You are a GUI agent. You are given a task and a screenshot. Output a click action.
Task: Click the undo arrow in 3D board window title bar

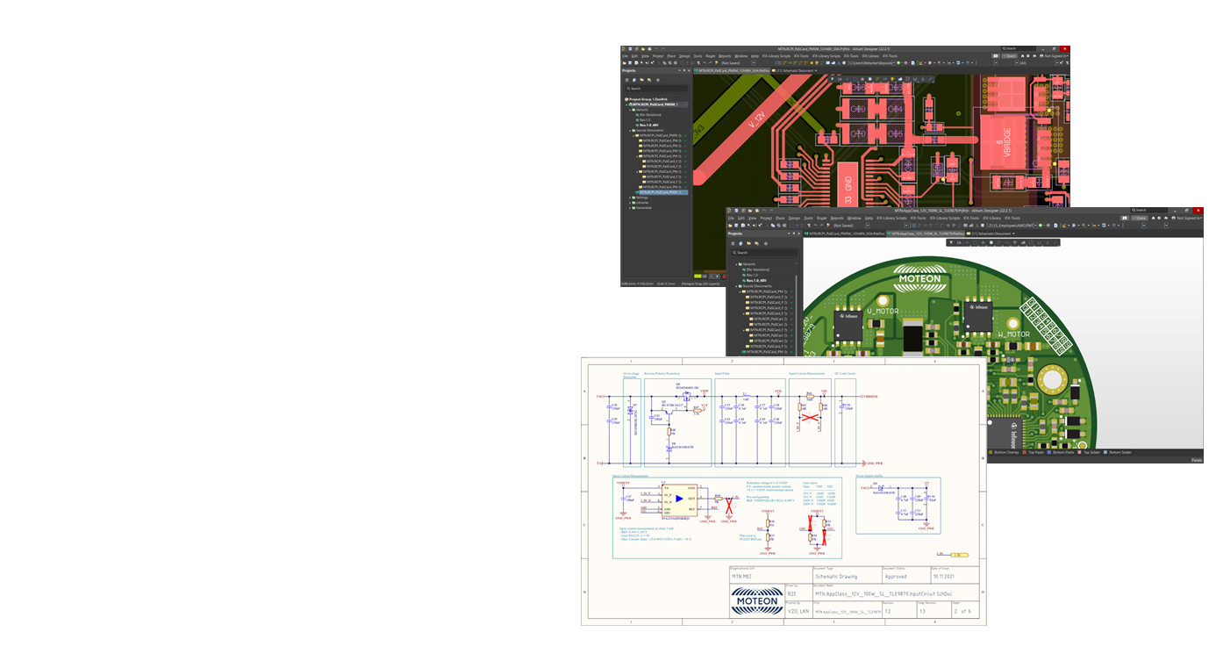coord(764,211)
